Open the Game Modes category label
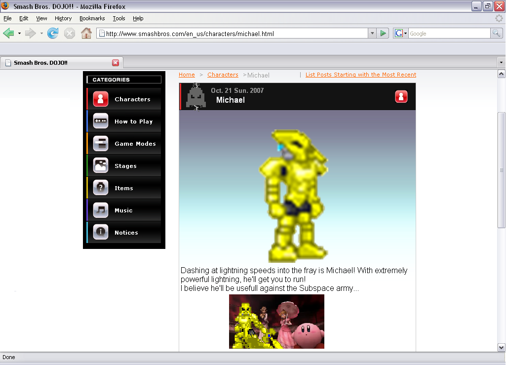506x365 pixels. click(135, 144)
